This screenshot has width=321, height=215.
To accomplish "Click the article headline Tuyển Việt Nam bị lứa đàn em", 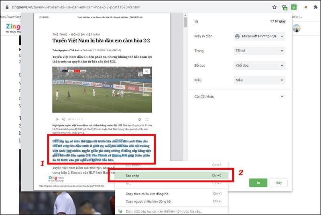I will (101, 41).
